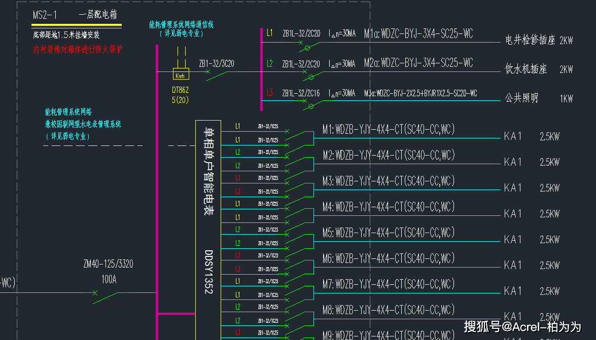Click the 电井检修插座 load label
Viewport: 596px width, 340px height.
pyautogui.click(x=531, y=40)
